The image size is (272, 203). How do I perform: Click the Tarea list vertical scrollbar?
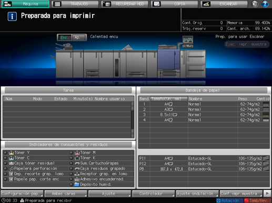[x=133, y=120]
